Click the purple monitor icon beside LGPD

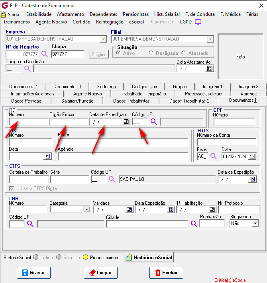coord(198,22)
